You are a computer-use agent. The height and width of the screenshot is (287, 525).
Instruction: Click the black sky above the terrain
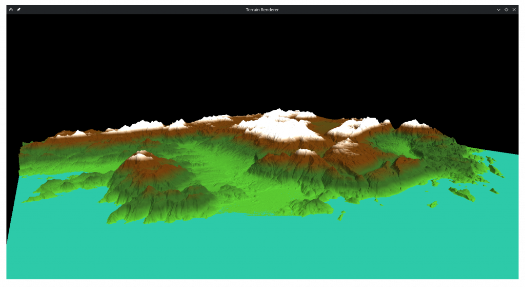pos(256,56)
